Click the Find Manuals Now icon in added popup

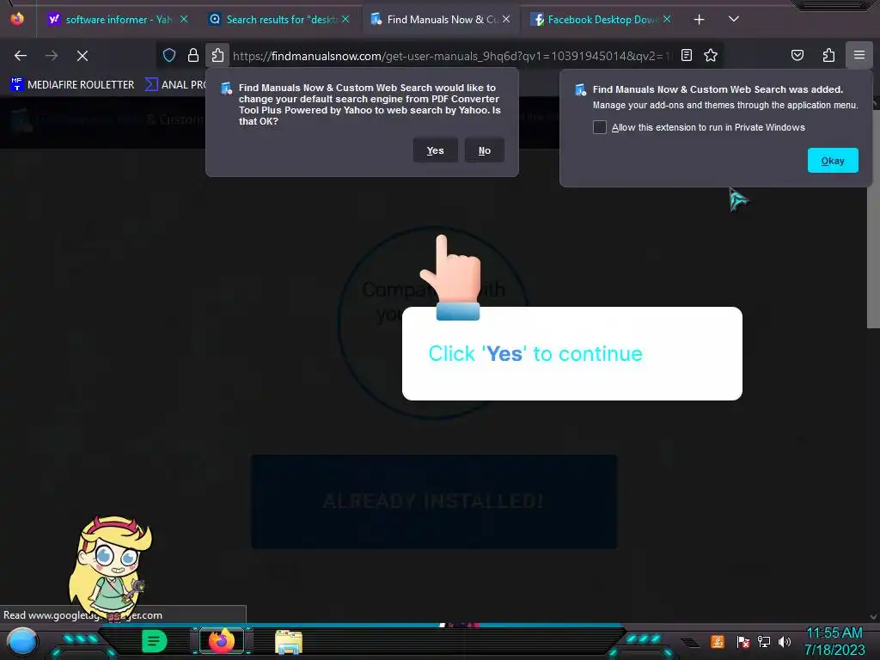point(580,89)
